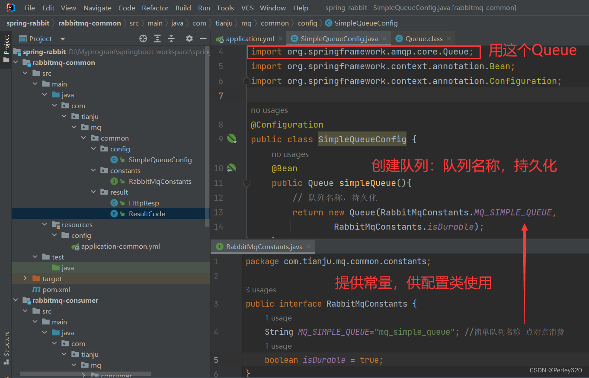Click the Project panel horizontal scrollbar
589x378 pixels.
coord(86,374)
